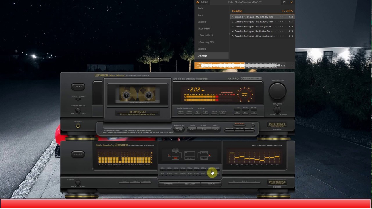The image size is (372, 209).
Task: Toggle the MUTE button
Action: pos(254,109)
